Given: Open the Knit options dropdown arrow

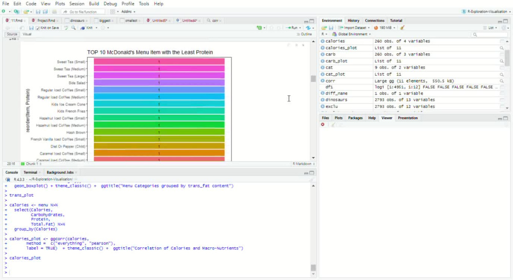Looking at the screenshot, I should click(96, 28).
